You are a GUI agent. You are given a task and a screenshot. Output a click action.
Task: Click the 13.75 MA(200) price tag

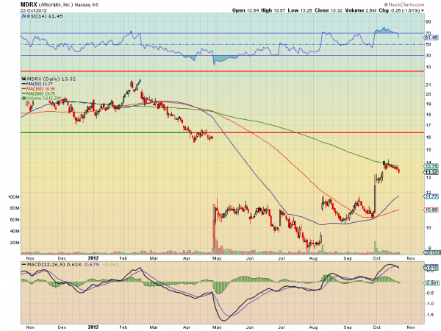[x=431, y=166]
